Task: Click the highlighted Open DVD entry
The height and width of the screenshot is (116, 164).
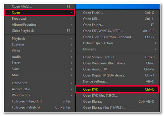Action: click(117, 89)
